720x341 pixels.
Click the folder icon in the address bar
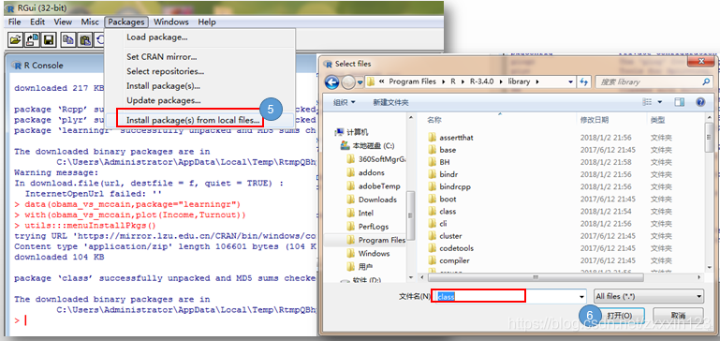coord(372,82)
